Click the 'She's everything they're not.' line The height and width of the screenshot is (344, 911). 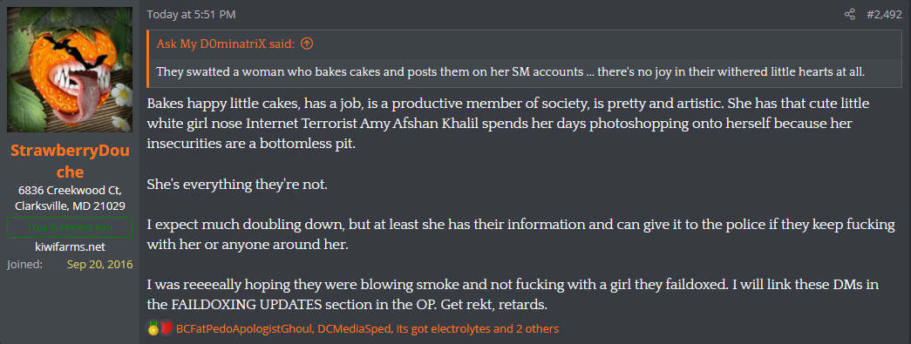(x=237, y=185)
